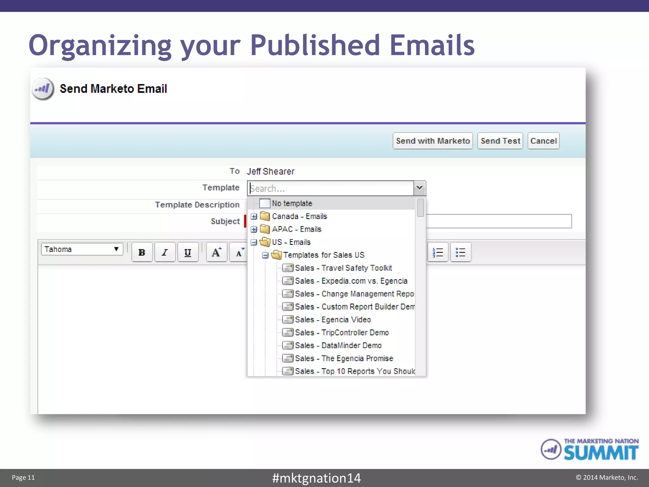The image size is (649, 487).
Task: Click email icon for Travel Safety Toolkit
Action: [x=288, y=268]
